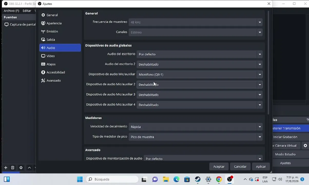Open the Windows Start menu
The width and height of the screenshot is (309, 185).
80,179
